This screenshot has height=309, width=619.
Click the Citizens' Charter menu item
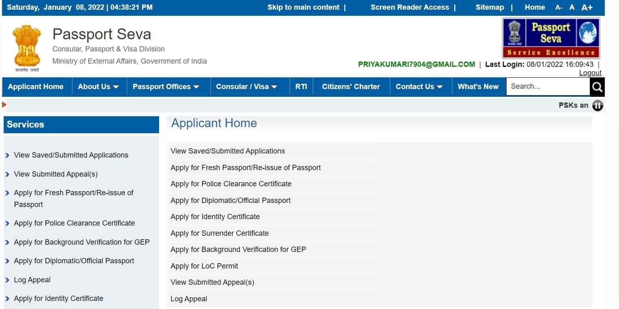point(351,87)
